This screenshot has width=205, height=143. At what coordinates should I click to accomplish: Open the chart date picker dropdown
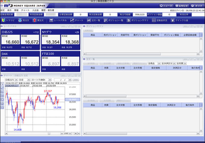click(x=70, y=80)
